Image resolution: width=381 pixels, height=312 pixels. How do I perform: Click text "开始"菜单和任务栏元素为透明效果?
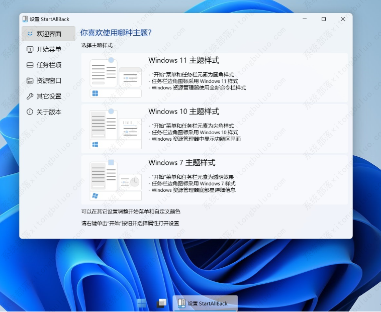tap(193, 177)
